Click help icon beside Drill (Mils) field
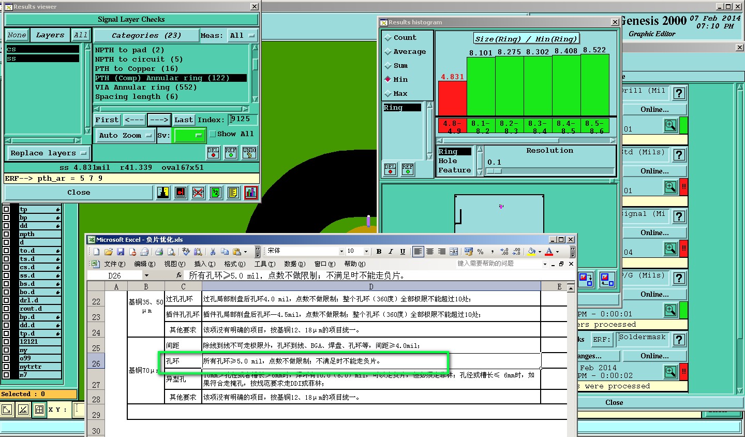745x437 pixels. 679,93
